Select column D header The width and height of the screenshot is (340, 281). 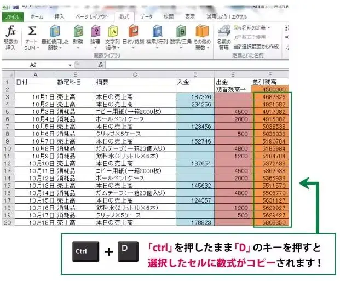click(x=195, y=74)
